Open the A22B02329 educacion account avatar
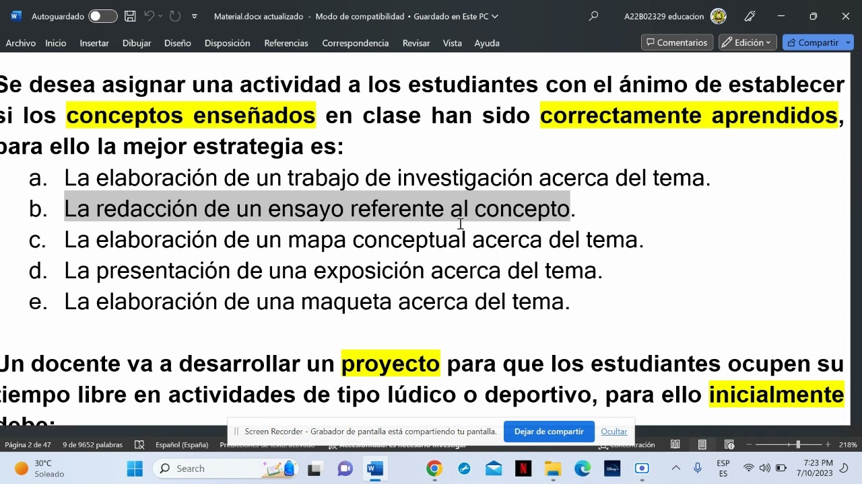862x484 pixels. [x=719, y=16]
